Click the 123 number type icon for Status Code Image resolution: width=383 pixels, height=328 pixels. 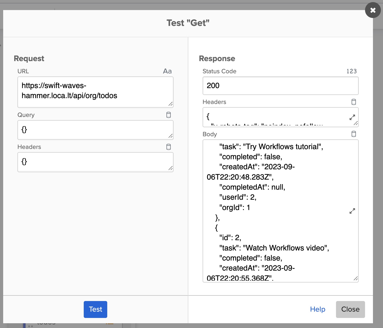[x=351, y=71]
